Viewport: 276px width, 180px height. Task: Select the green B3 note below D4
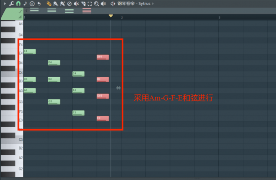click(x=54, y=79)
